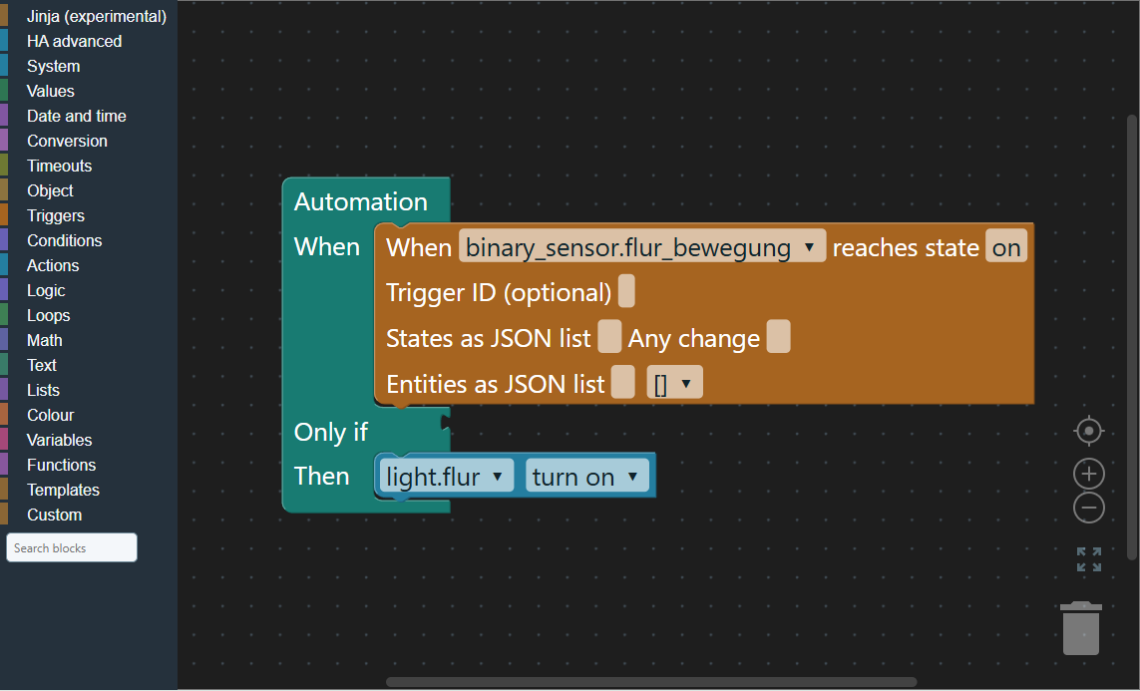Open the Loops category
The width and height of the screenshot is (1140, 691).
[x=89, y=315]
